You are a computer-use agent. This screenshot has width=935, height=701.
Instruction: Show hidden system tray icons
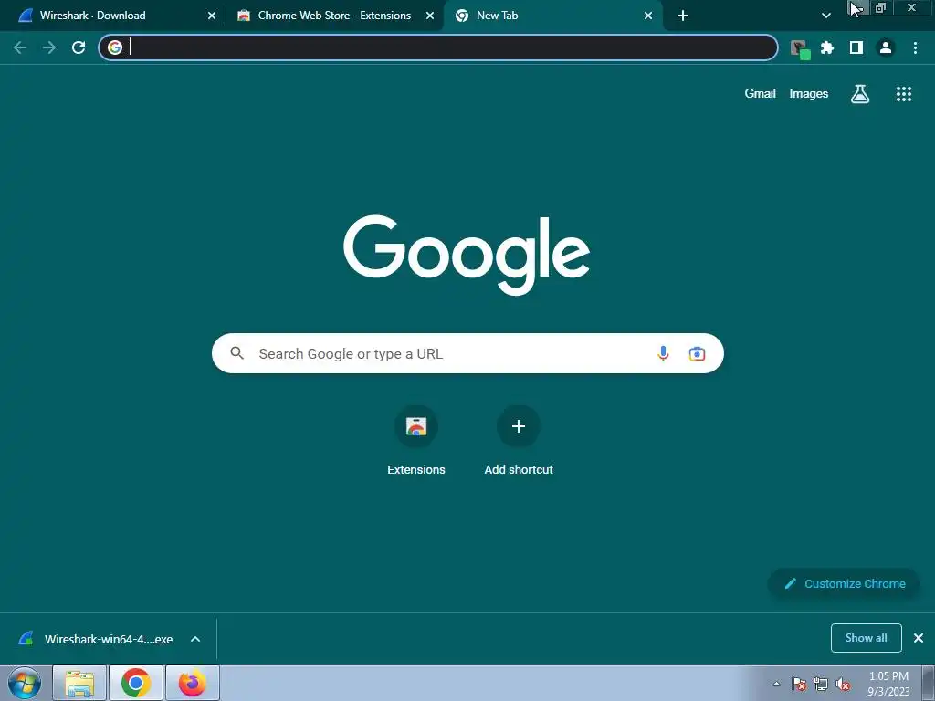point(776,684)
